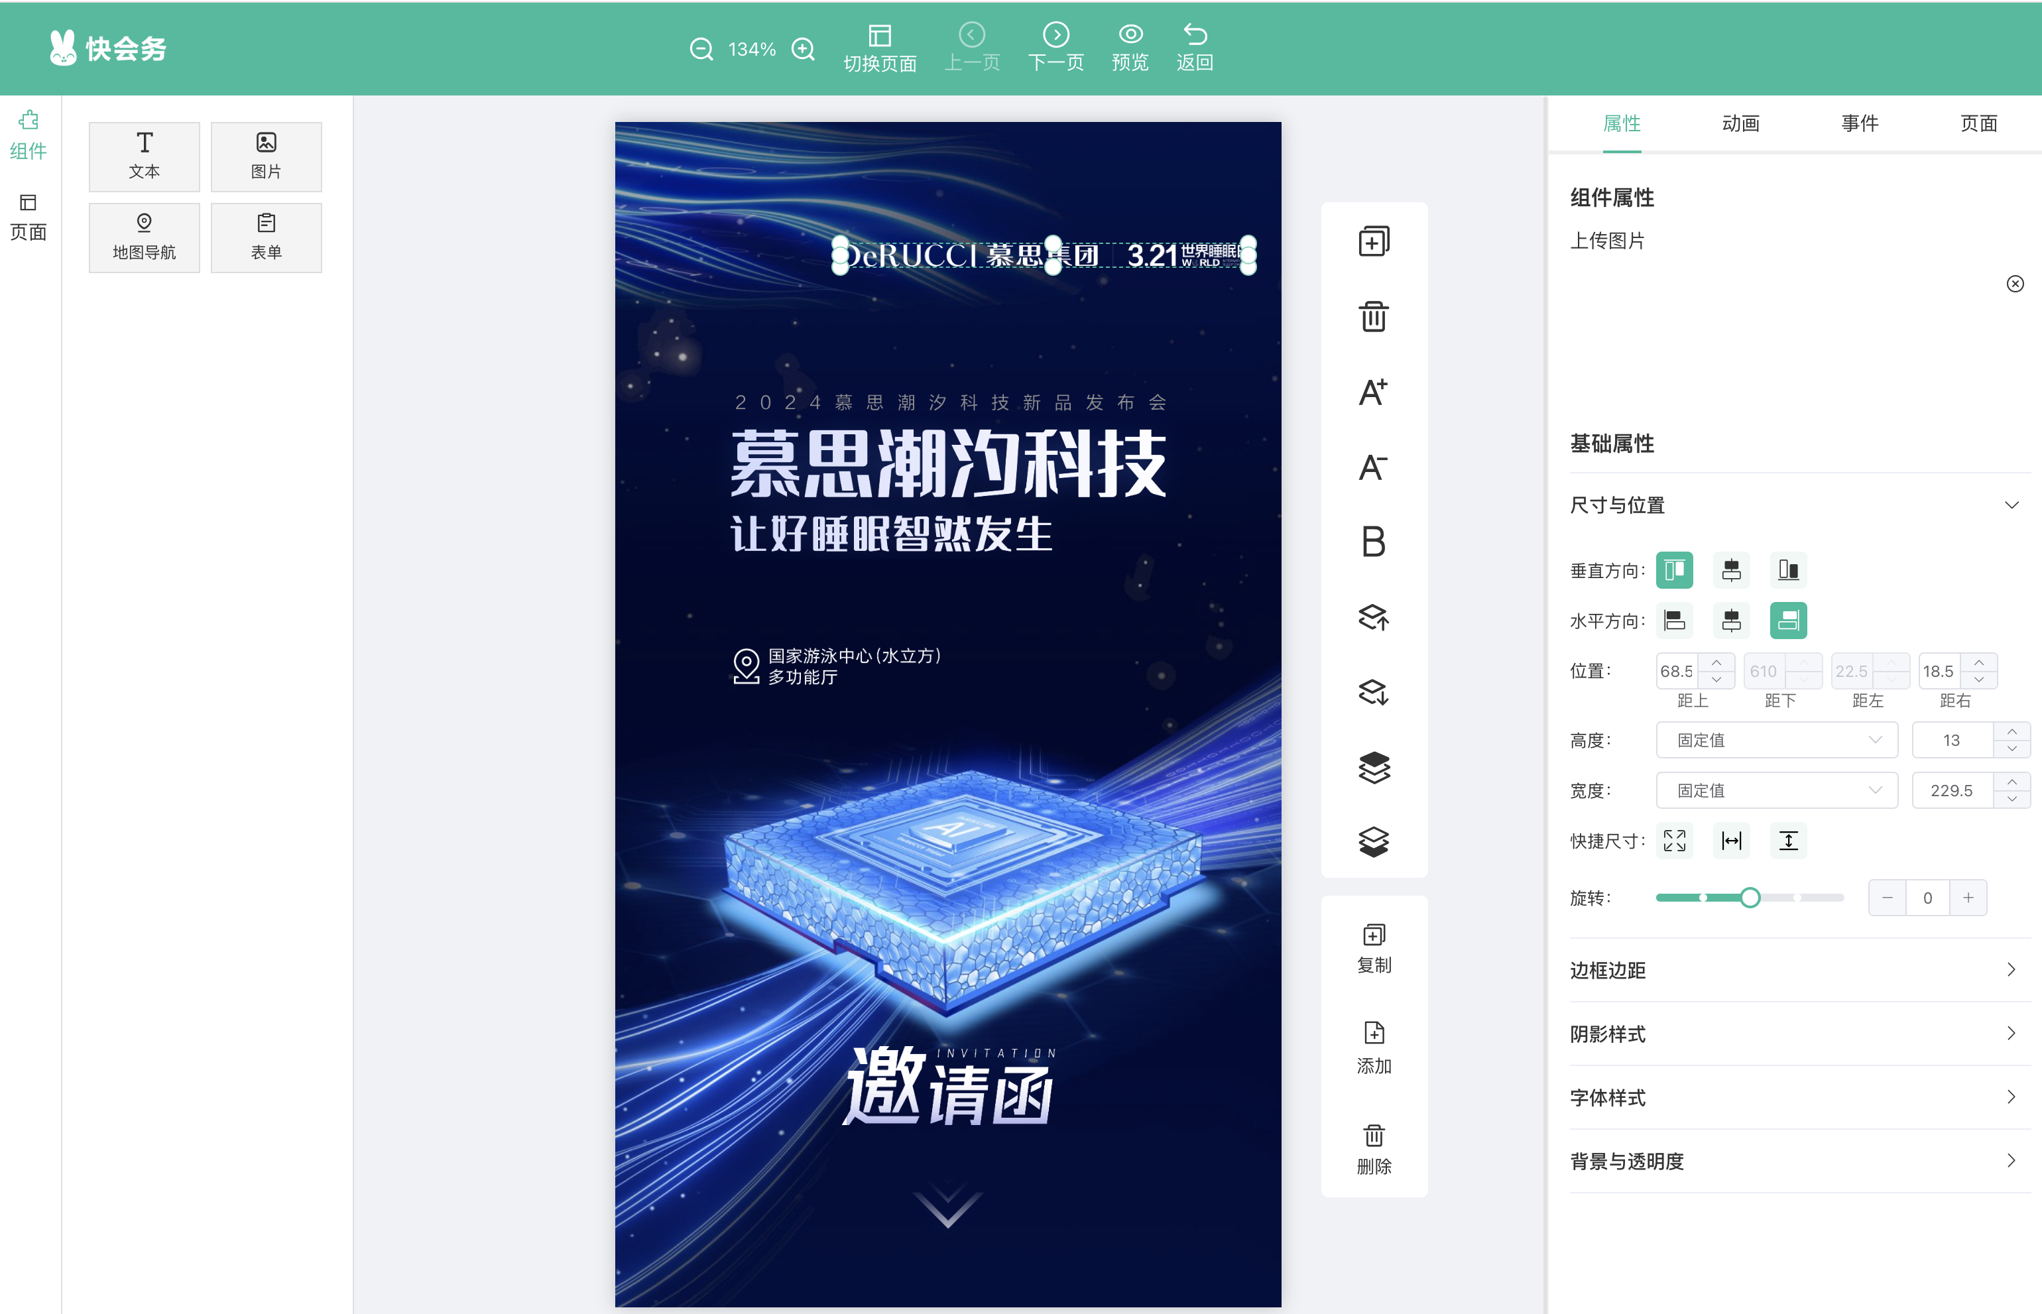
Task: Apply full-screen quick size icon
Action: point(1674,841)
